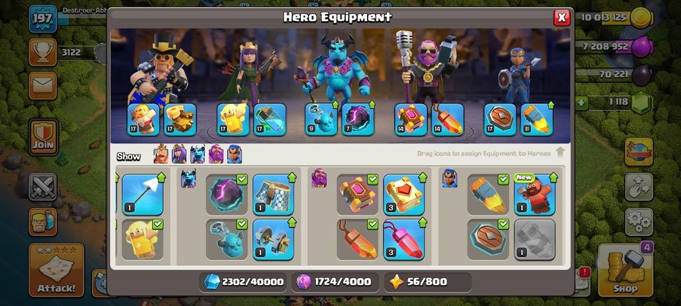
Task: Show only Royal Champion equipment filter
Action: [235, 154]
